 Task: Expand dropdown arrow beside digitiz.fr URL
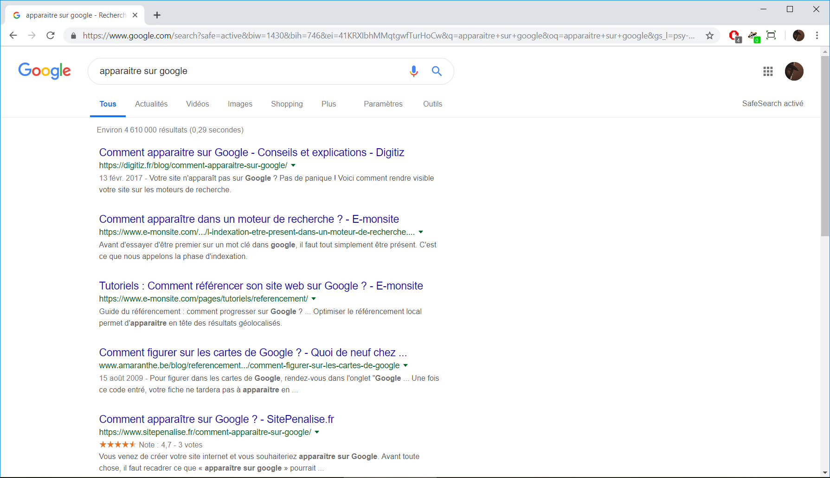coord(293,165)
